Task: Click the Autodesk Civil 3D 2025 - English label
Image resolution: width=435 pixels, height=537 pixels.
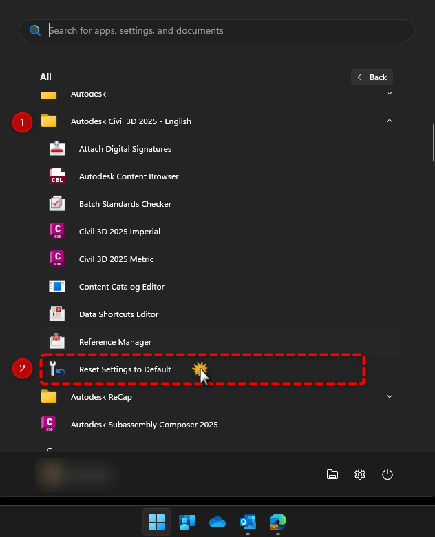Action: pyautogui.click(x=131, y=121)
